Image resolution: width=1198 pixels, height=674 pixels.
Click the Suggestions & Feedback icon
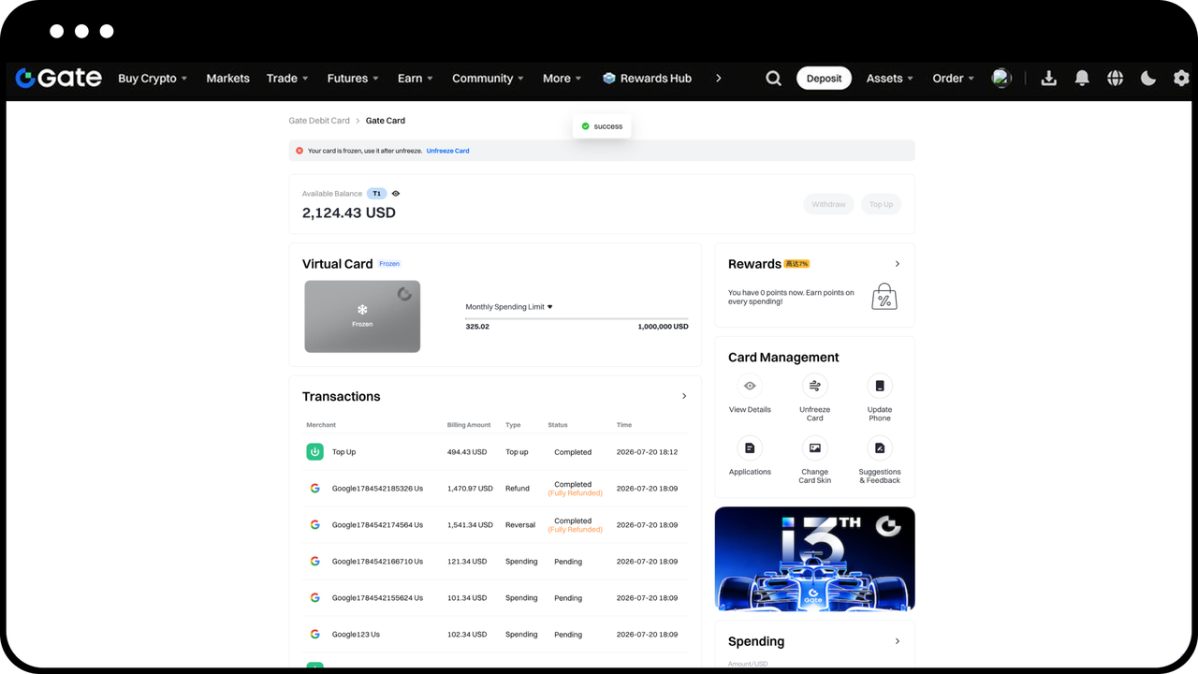pos(880,448)
